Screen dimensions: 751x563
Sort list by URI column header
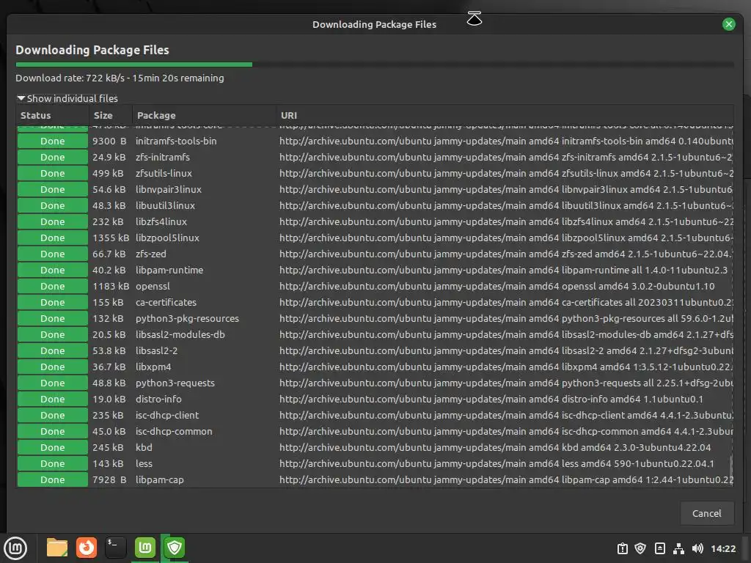click(x=505, y=115)
